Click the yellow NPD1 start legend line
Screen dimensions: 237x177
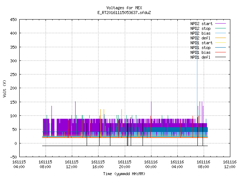pyautogui.click(x=220, y=43)
